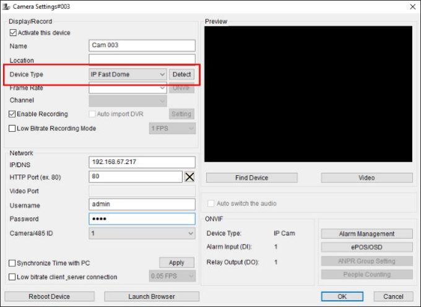421x307 pixels.
Task: Click the Detect button
Action: click(181, 74)
